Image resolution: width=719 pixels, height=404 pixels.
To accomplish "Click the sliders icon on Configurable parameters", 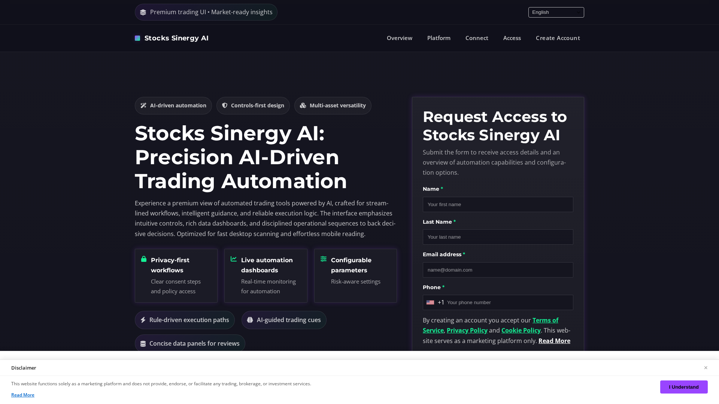I will click(324, 259).
